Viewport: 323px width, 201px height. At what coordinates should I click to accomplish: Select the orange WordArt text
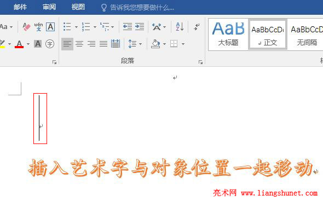pos(171,169)
